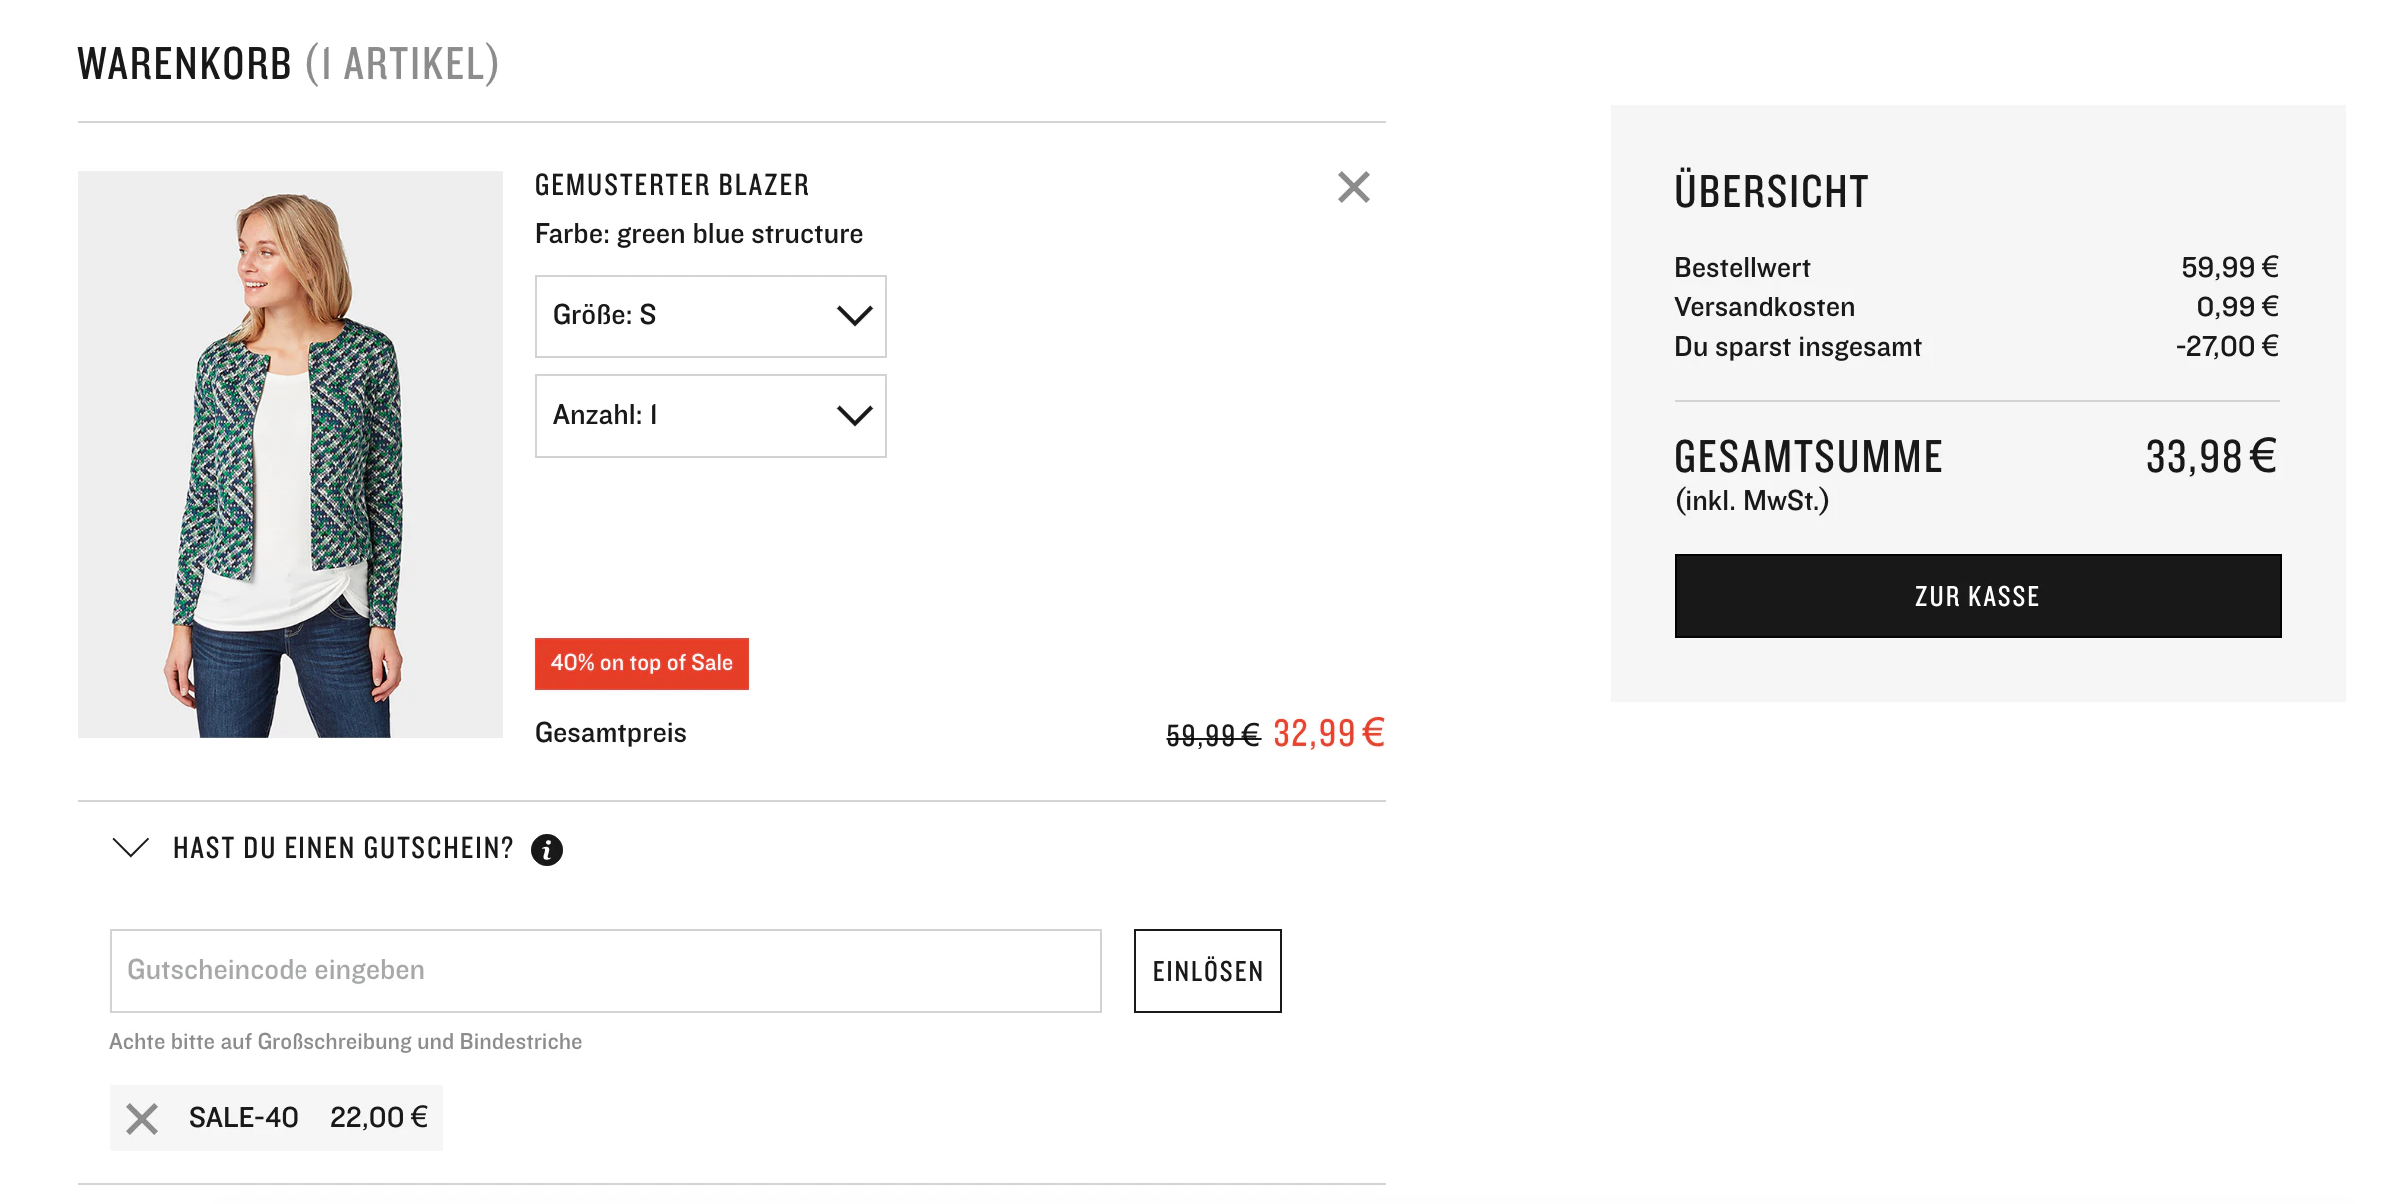Remove the SALE-40 coupon code
The image size is (2382, 1204).
coord(142,1119)
